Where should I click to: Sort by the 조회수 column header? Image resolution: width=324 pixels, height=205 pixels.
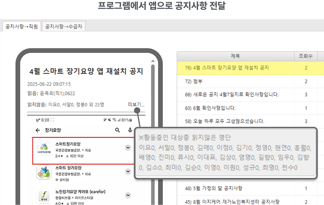pos(306,56)
